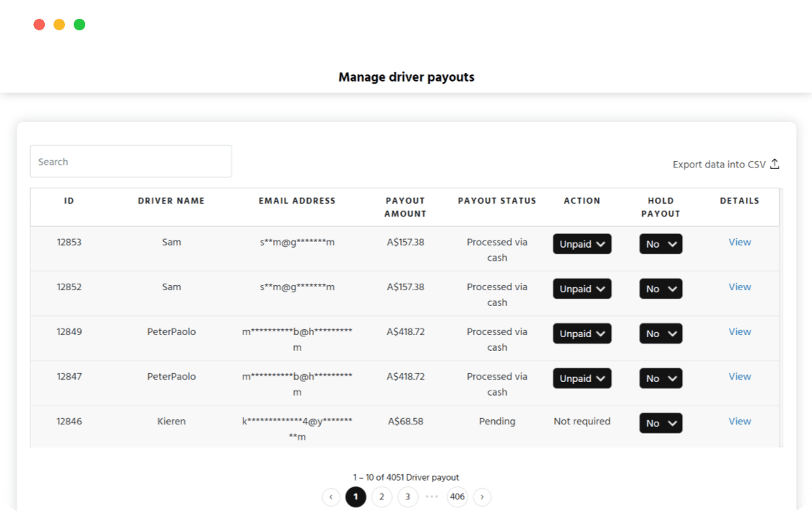Toggle hold payout for row 12847
The width and height of the screenshot is (812, 514).
[660, 378]
